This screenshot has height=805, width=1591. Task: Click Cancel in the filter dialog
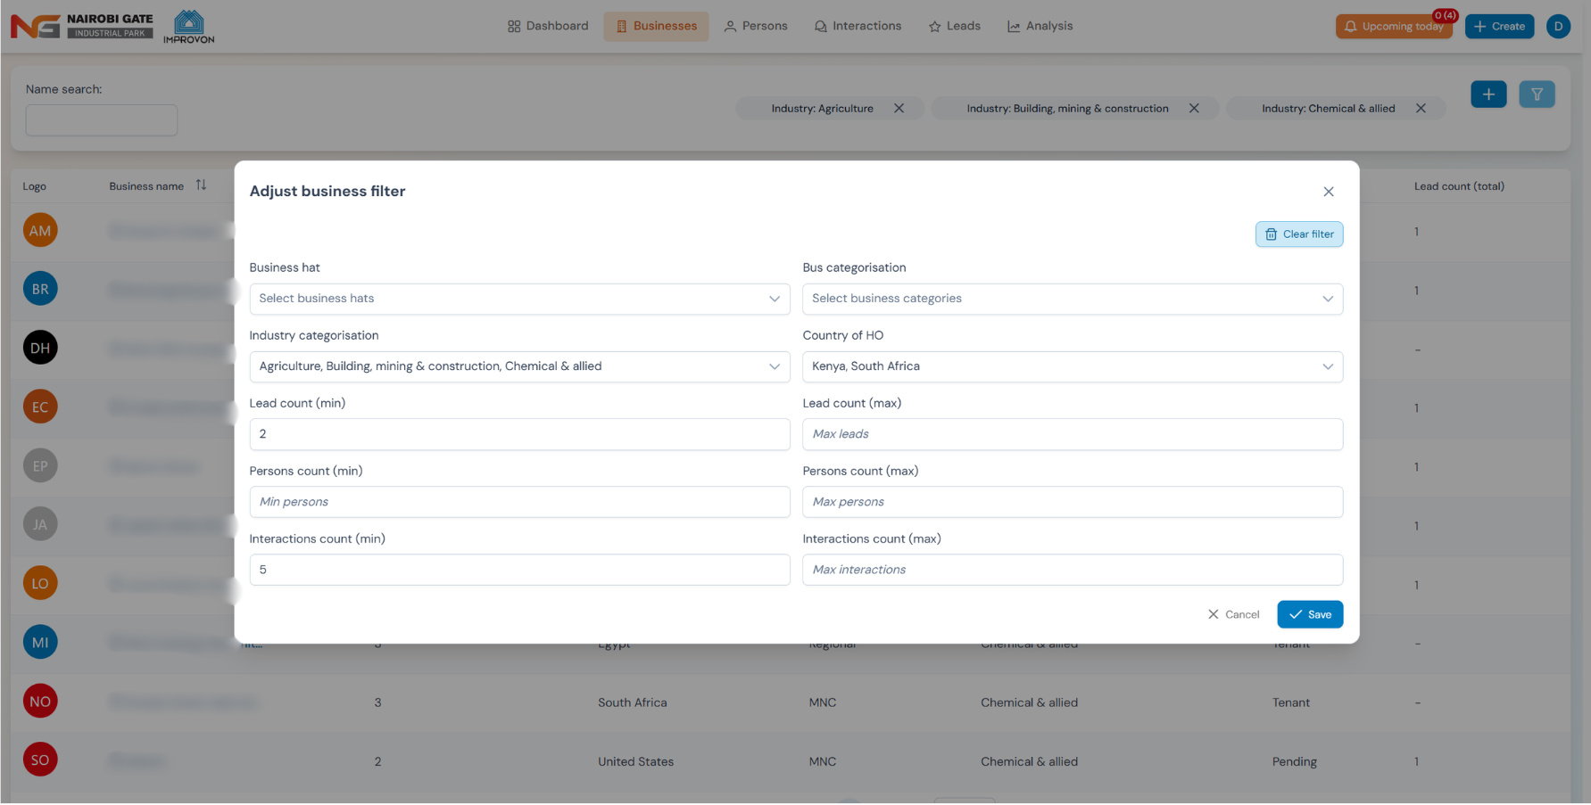point(1233,614)
